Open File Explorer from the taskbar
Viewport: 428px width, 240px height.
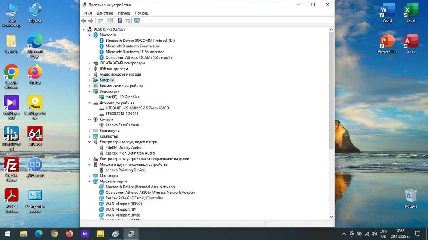coord(24,234)
